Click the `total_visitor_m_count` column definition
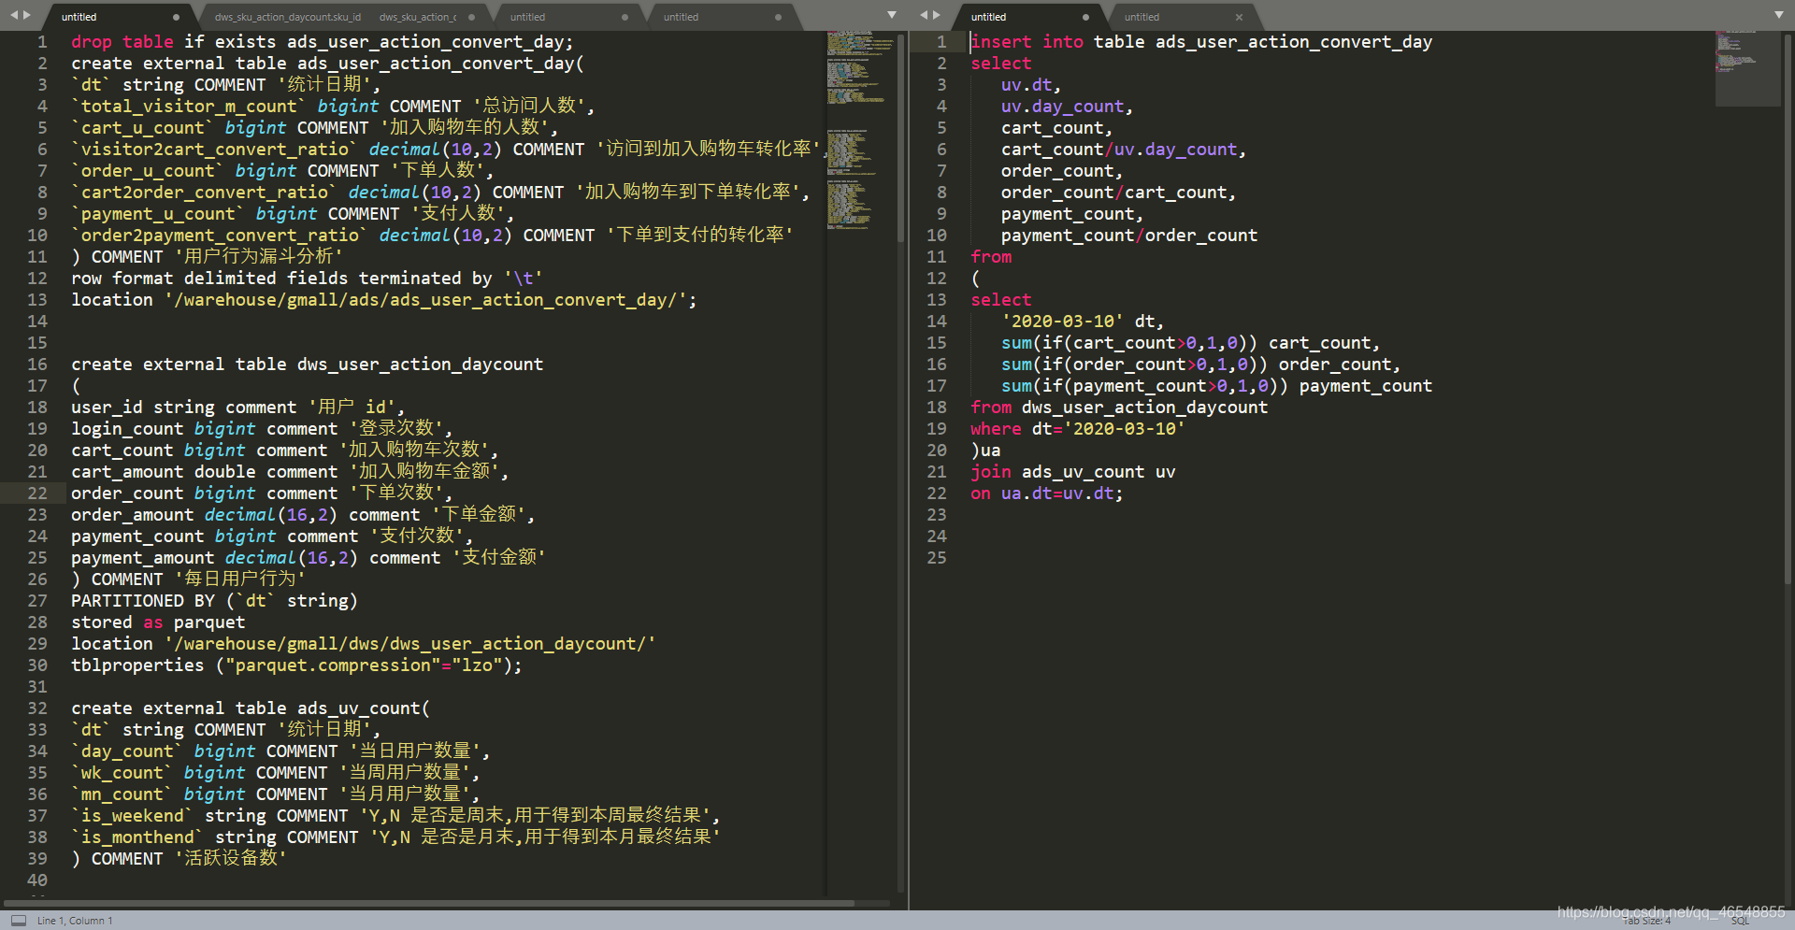 [333, 106]
